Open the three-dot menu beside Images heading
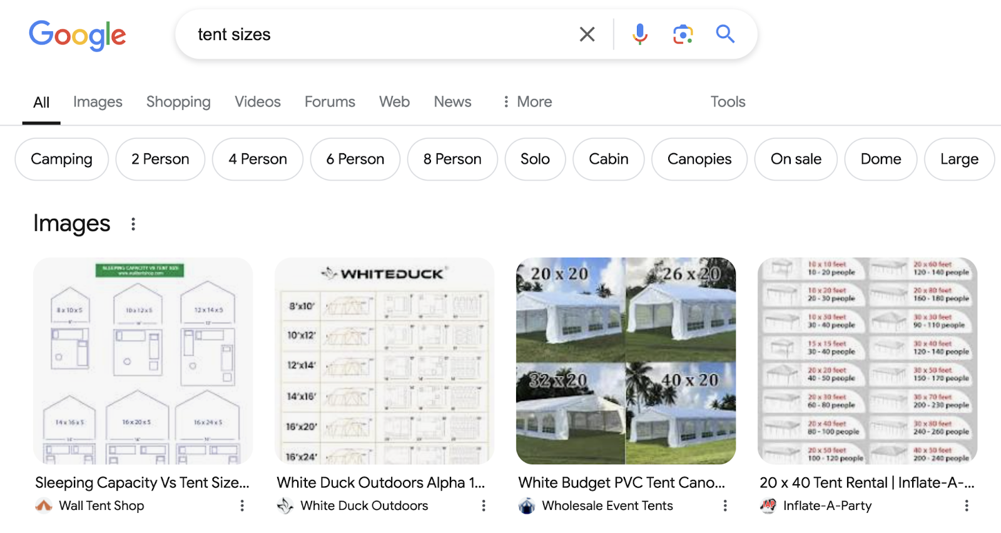This screenshot has height=533, width=1001. pos(133,223)
